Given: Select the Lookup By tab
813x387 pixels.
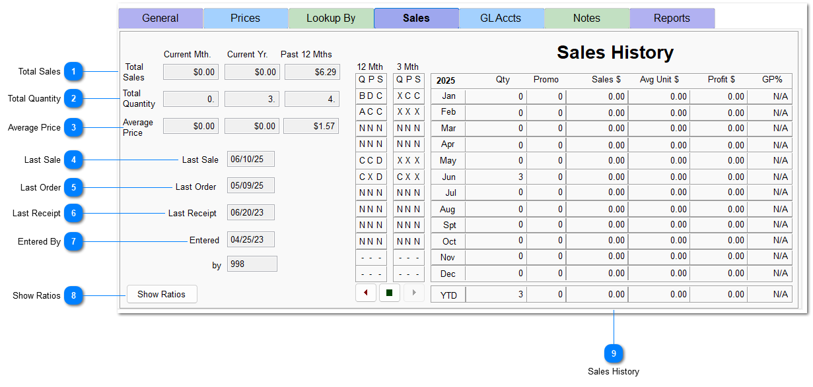Looking at the screenshot, I should (331, 18).
